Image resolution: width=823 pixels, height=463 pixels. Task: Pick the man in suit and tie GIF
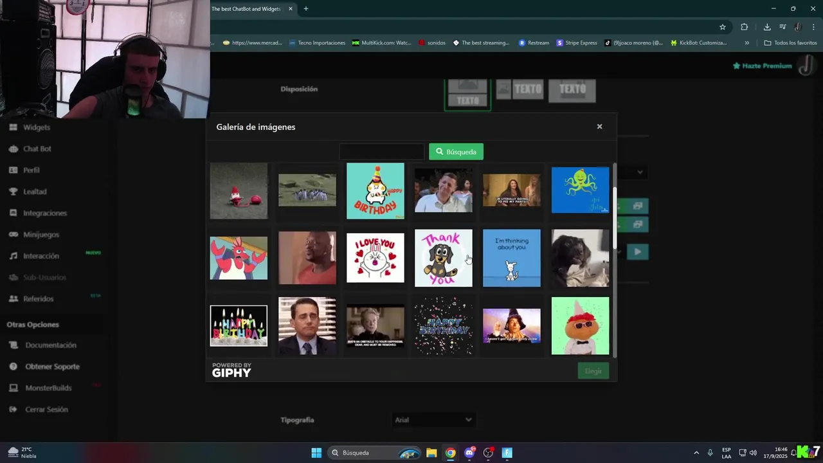tap(307, 326)
